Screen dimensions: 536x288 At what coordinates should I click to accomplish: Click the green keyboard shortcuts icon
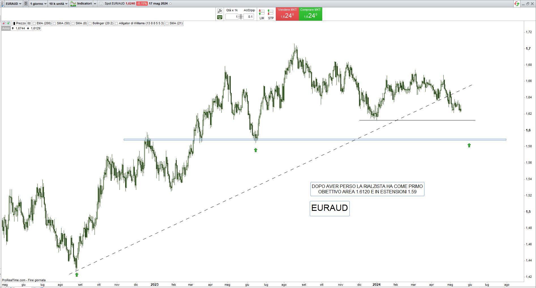(220, 17)
